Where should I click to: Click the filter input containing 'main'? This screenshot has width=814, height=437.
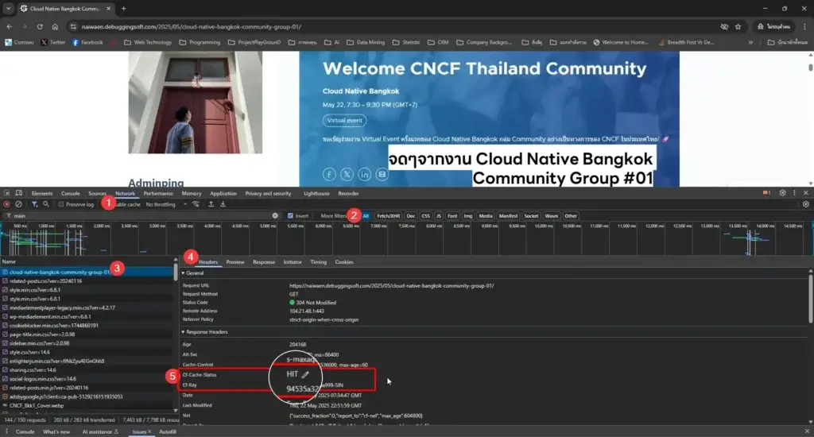[140, 216]
